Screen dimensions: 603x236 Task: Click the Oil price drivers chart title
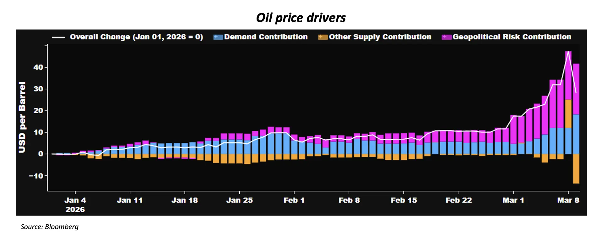coord(301,18)
